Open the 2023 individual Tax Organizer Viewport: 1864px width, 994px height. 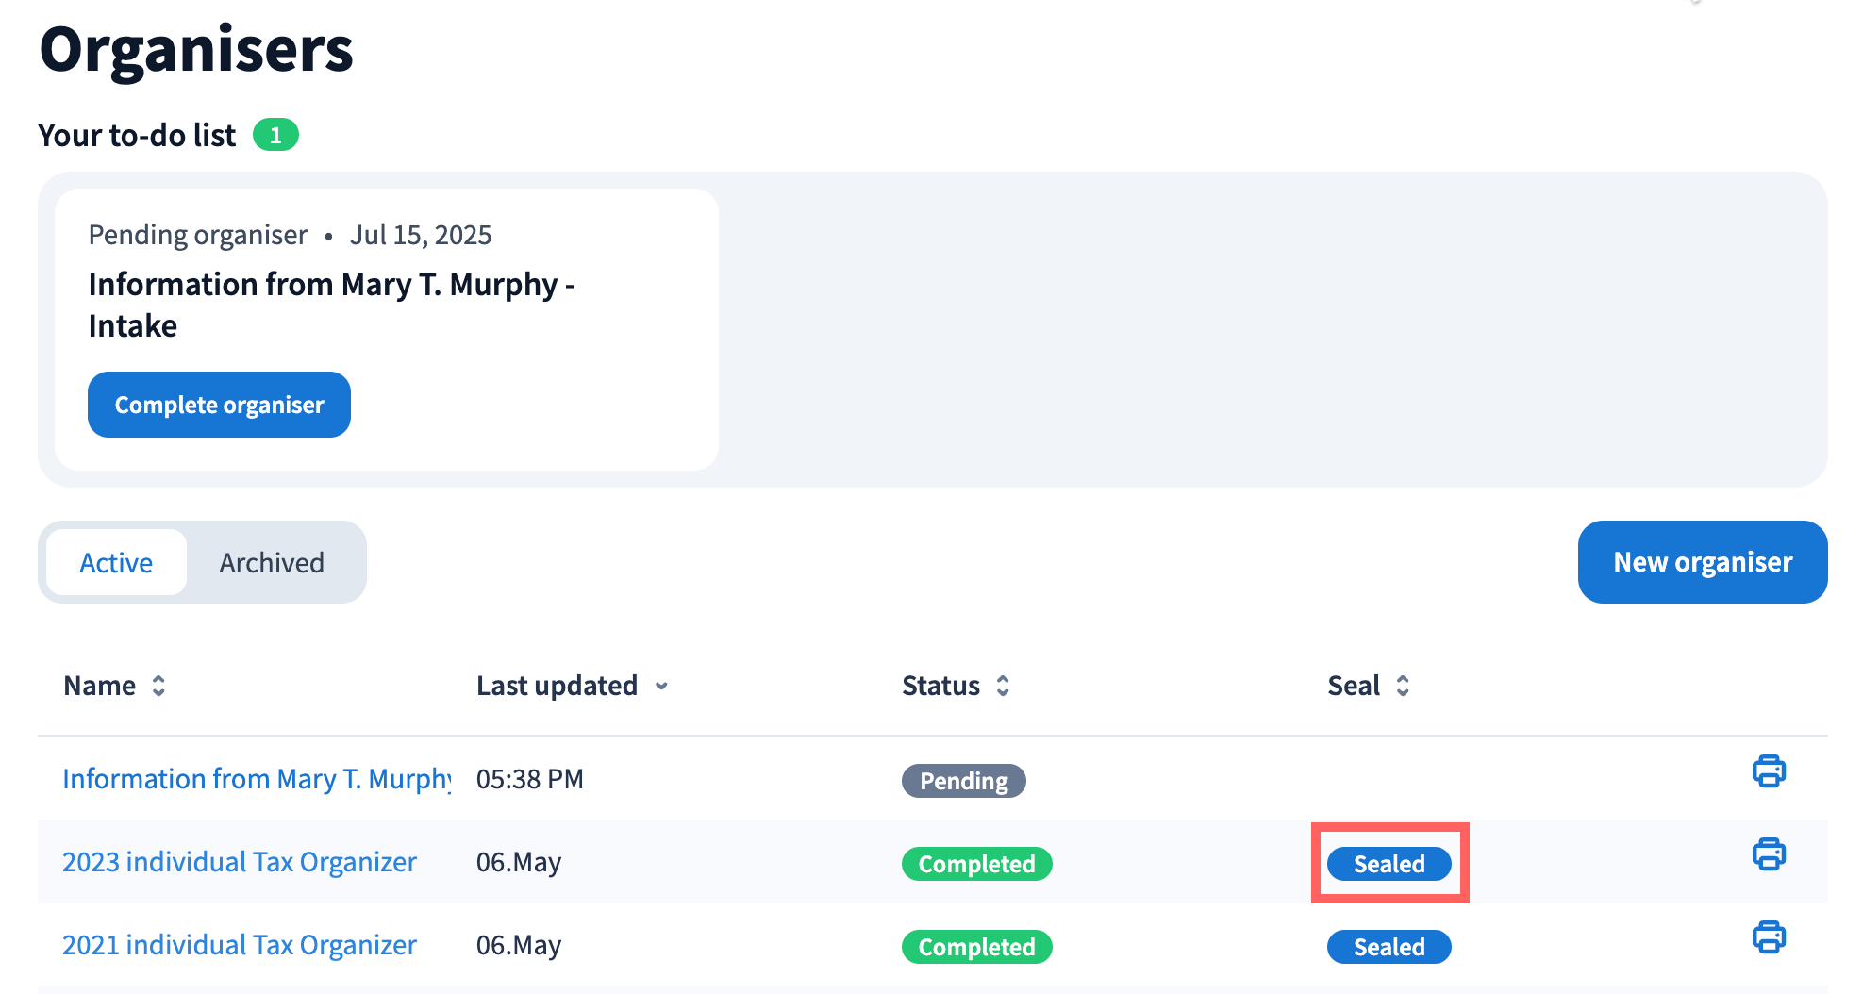pyautogui.click(x=240, y=862)
